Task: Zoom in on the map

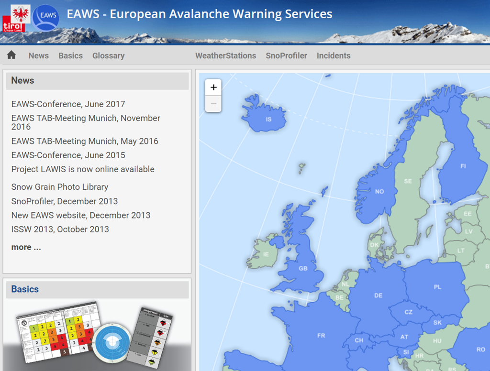Action: click(x=213, y=87)
